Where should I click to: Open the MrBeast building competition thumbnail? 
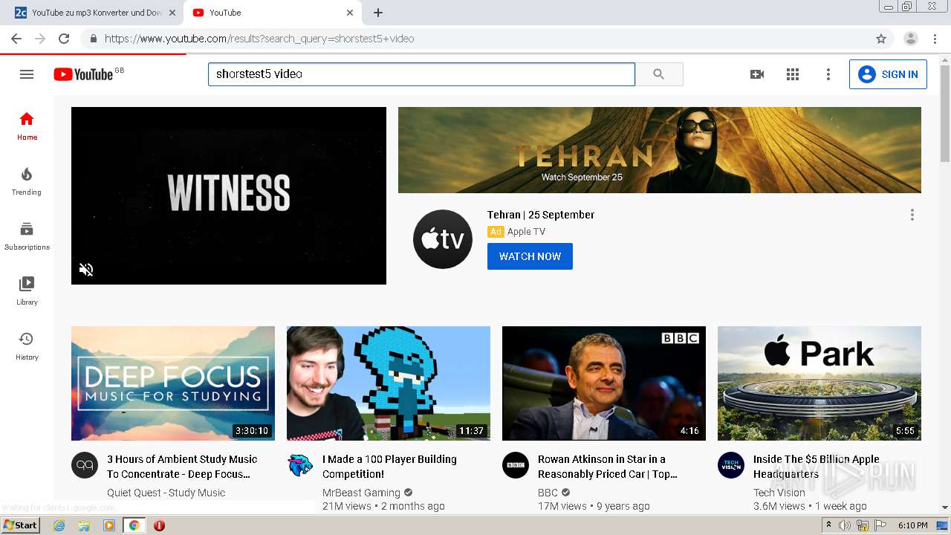coord(389,383)
